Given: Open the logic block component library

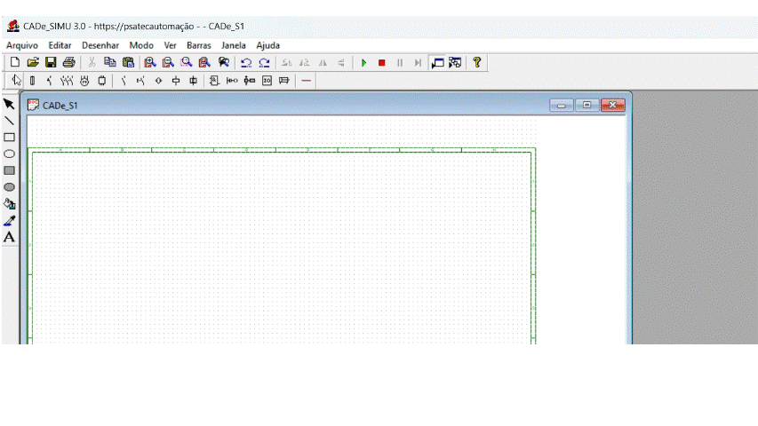Looking at the screenshot, I should [215, 81].
